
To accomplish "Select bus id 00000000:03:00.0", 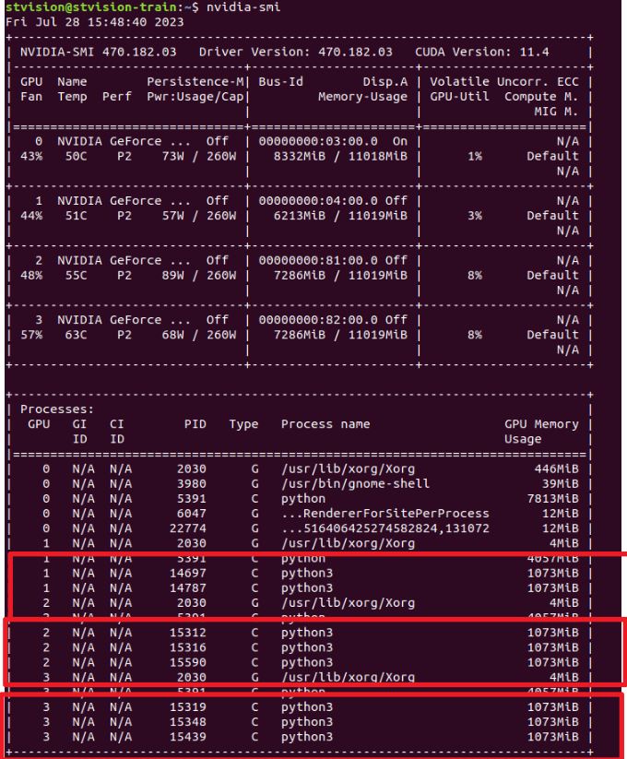I will click(x=318, y=141).
